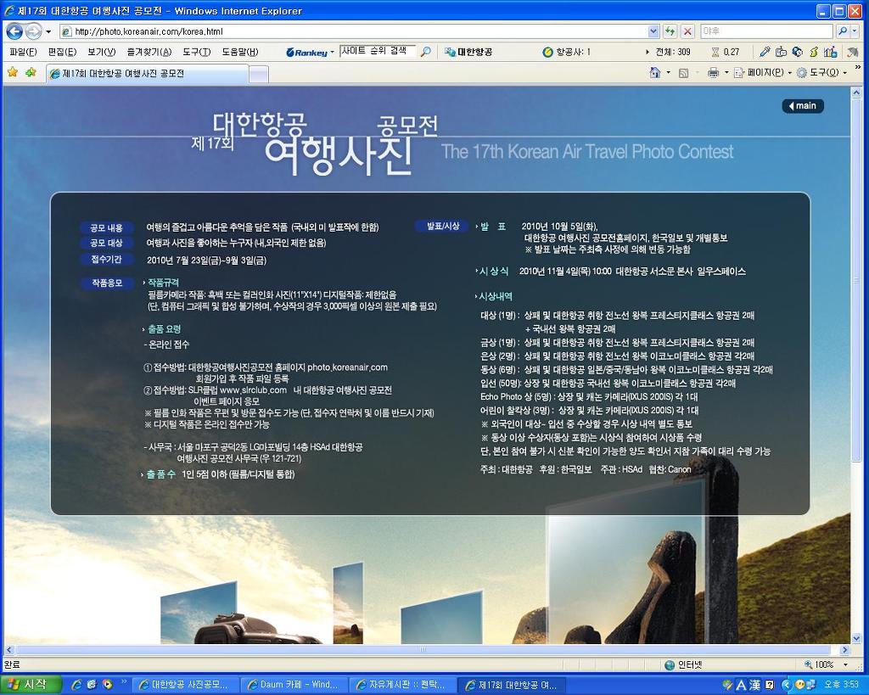Expand the 100% zoom level dropdown
The width and height of the screenshot is (869, 695).
click(845, 665)
